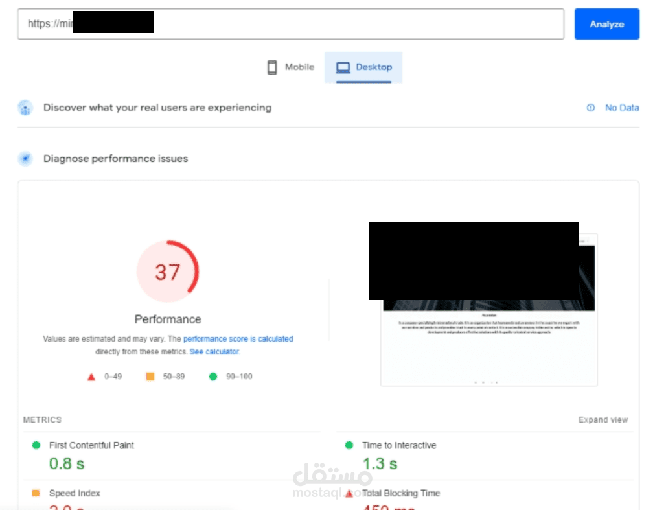The height and width of the screenshot is (510, 666).
Task: Click the Time to Interactive label
Action: [x=399, y=445]
